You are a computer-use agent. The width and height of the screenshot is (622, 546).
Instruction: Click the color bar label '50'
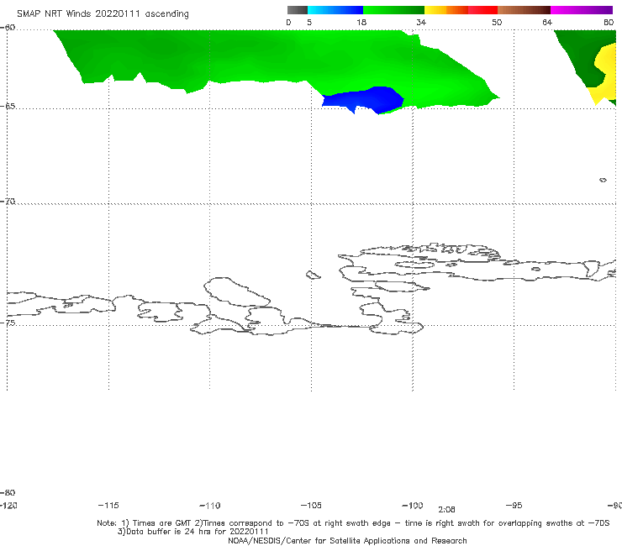497,23
